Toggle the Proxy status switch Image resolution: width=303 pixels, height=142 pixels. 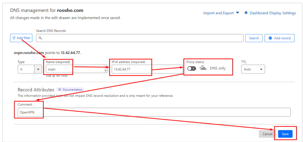pos(191,68)
